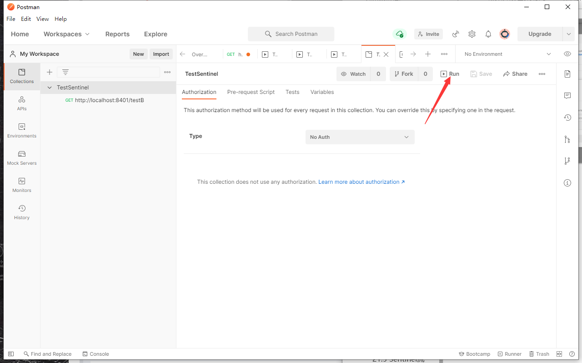Collapse the TestSentinel collection tree
Screen dimensions: 582x363
[50, 88]
